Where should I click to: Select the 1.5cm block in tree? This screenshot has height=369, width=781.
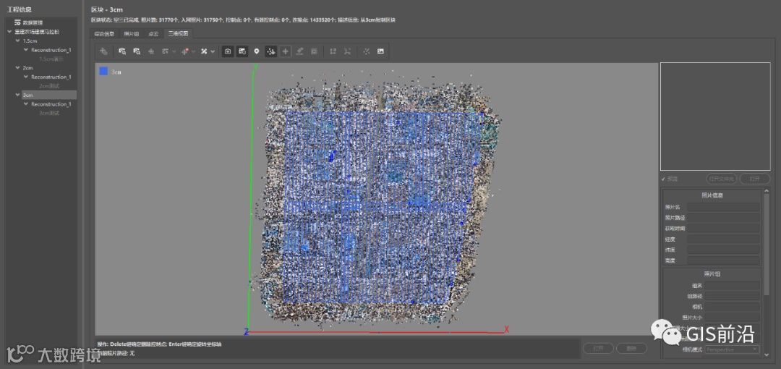pos(30,41)
